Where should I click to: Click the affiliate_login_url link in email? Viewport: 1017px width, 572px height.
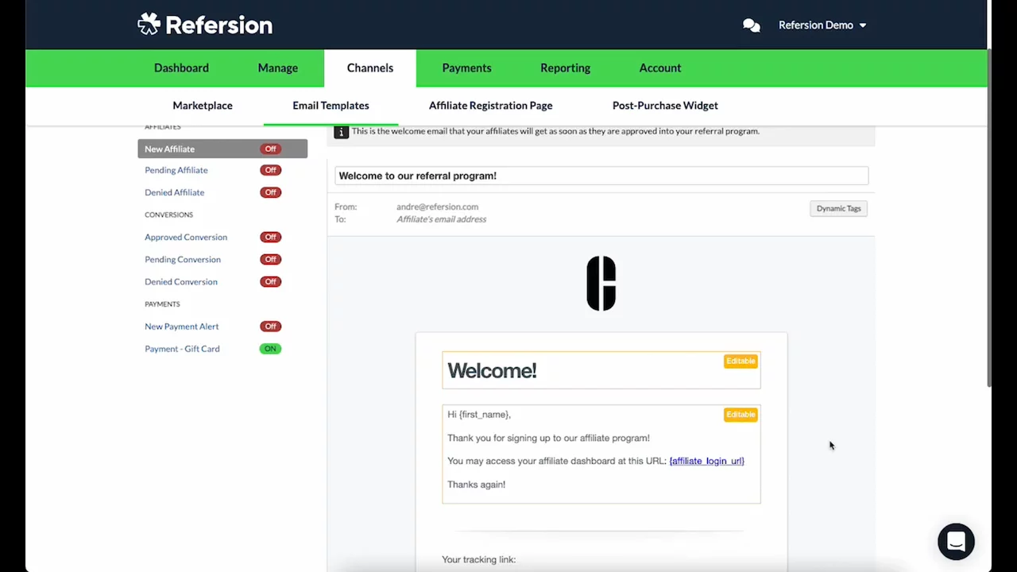click(706, 461)
